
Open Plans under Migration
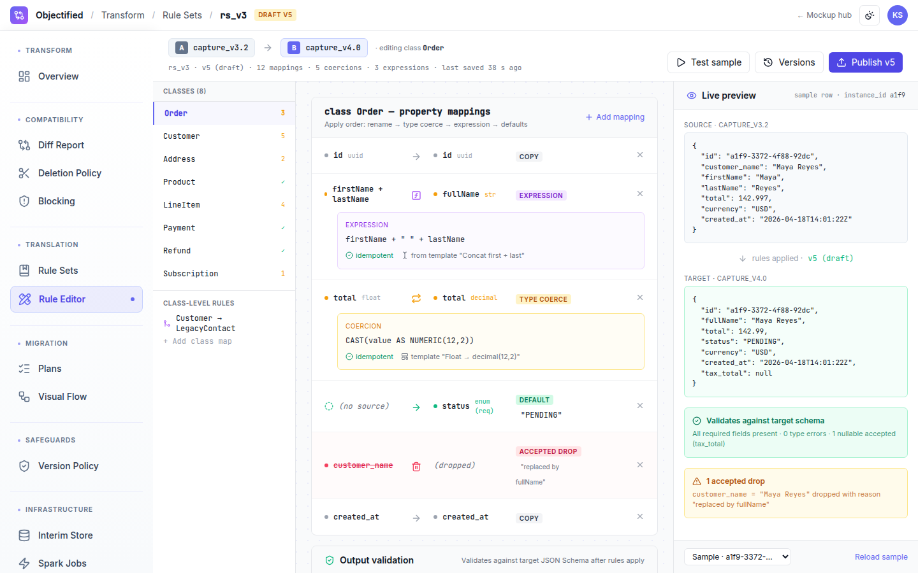click(x=76, y=369)
